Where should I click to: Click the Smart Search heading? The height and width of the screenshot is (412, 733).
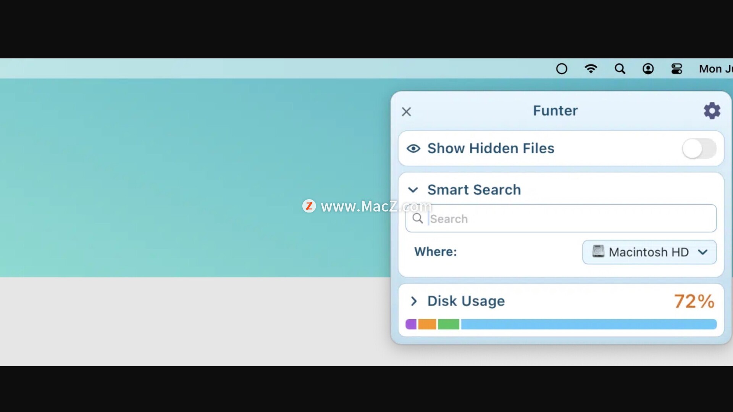(x=474, y=190)
